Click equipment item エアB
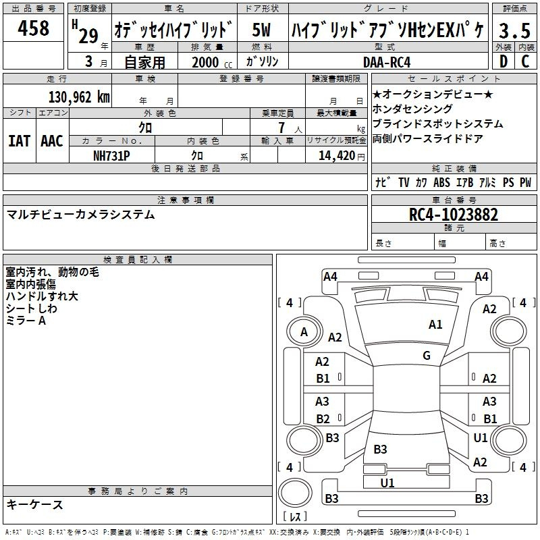 [x=464, y=182]
